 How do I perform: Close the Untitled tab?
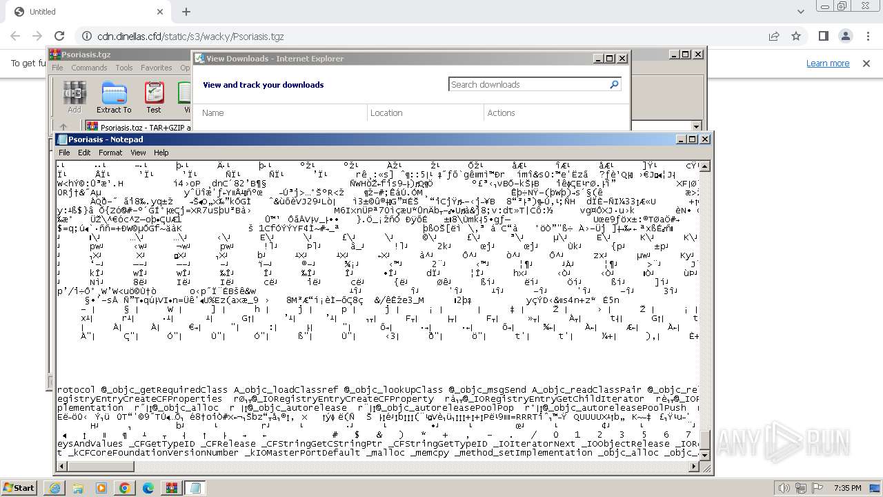[160, 12]
